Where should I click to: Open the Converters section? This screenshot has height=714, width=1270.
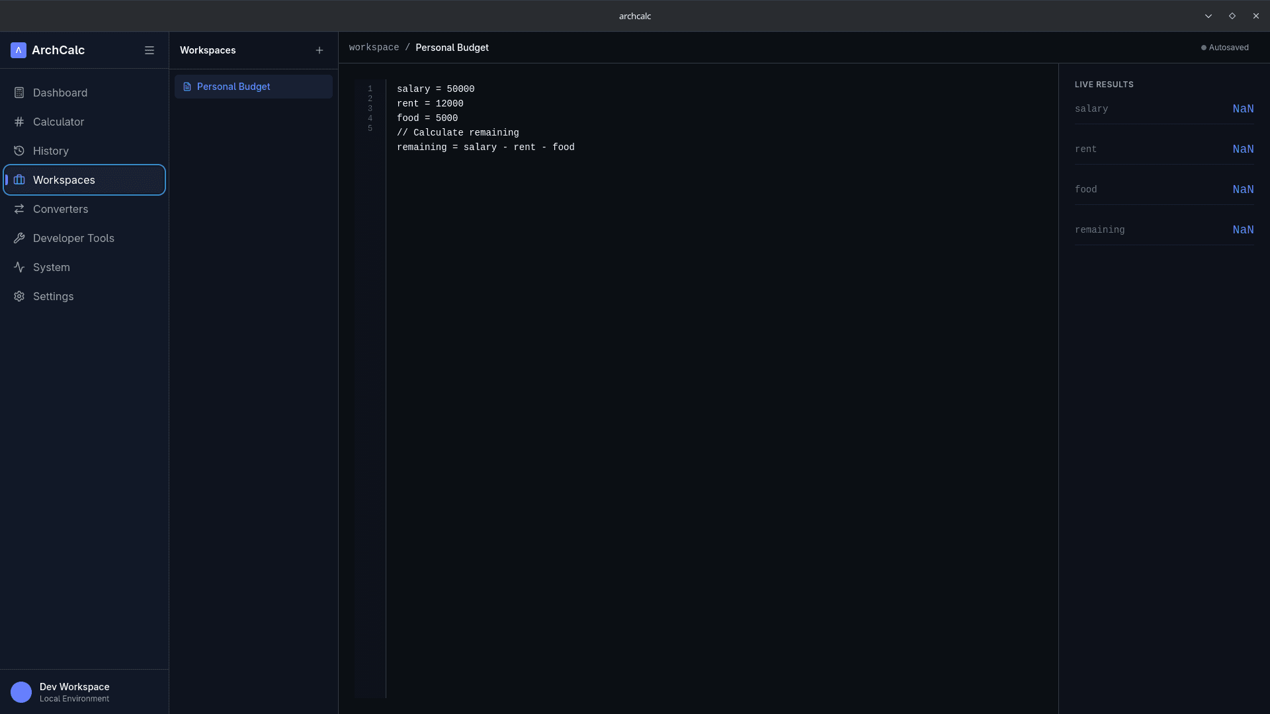(x=84, y=209)
